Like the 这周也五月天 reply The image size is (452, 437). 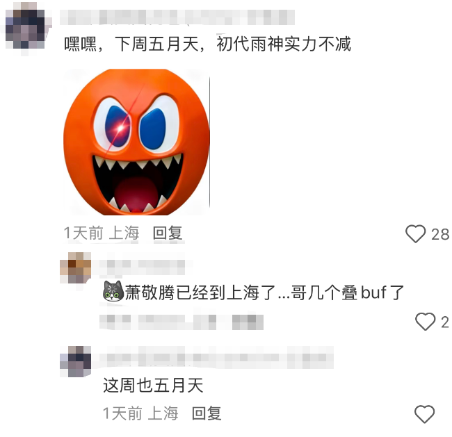[x=424, y=414]
